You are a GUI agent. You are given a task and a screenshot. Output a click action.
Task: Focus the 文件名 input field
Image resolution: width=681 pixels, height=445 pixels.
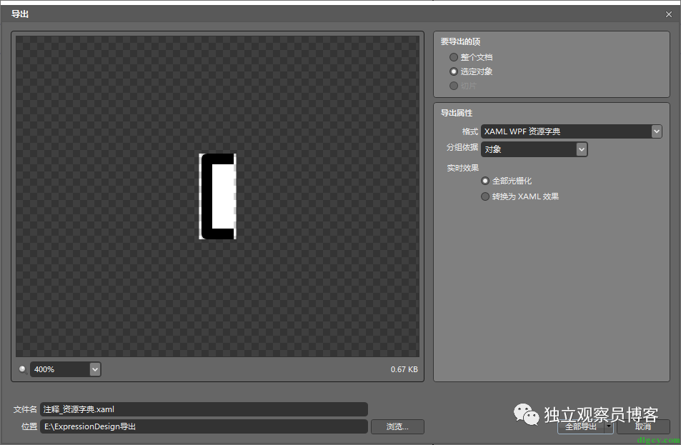(204, 409)
